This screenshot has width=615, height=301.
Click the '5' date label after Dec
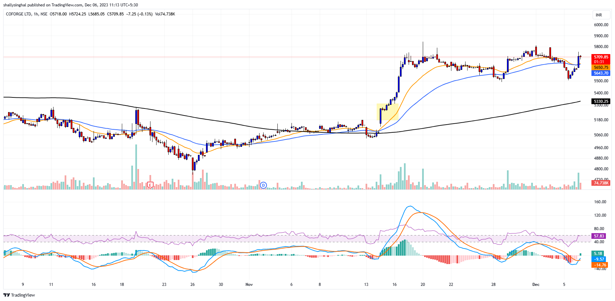564,285
